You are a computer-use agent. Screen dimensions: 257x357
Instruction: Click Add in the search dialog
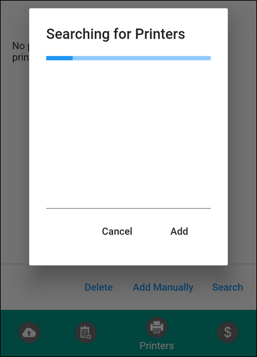[179, 231]
